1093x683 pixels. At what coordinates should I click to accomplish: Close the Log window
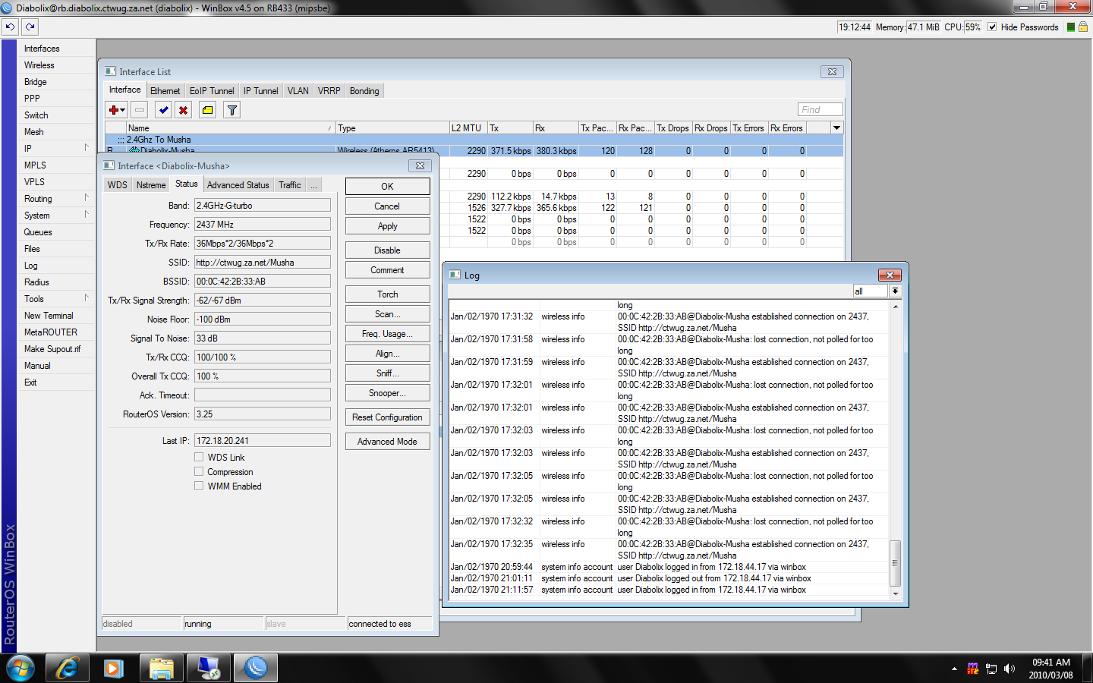coord(890,275)
